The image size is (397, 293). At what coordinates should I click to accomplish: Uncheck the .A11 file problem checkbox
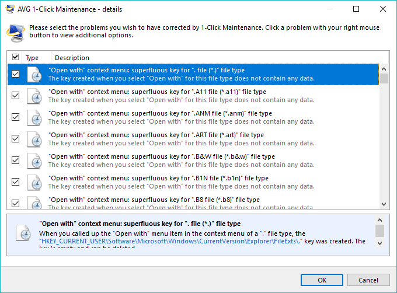pos(15,95)
